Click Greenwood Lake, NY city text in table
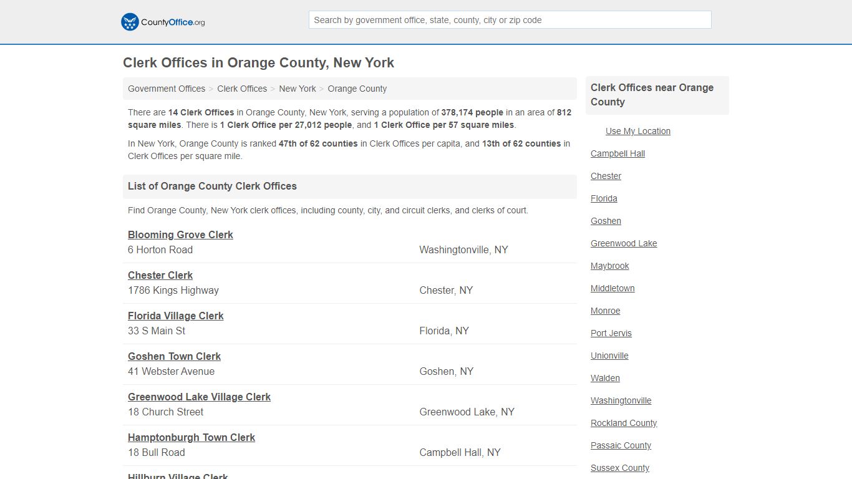 coord(467,412)
